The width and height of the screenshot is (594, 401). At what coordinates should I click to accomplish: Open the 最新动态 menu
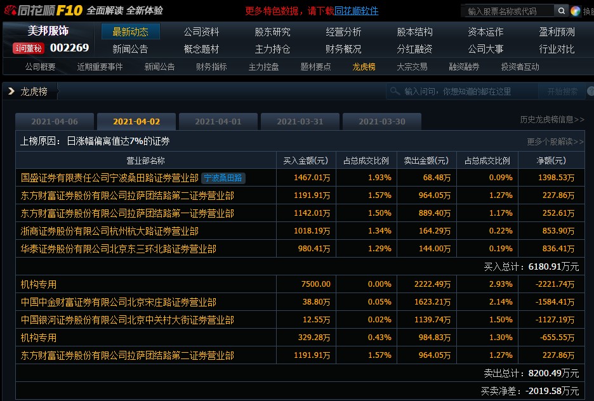[x=130, y=32]
